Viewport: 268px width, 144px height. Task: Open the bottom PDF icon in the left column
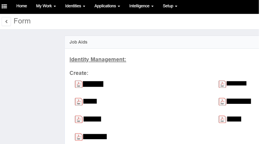pos(79,137)
